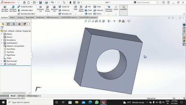Viewport: 186px width, 105px height.
Task: Select the Revolved Boss/Base tool
Action: (13, 9)
